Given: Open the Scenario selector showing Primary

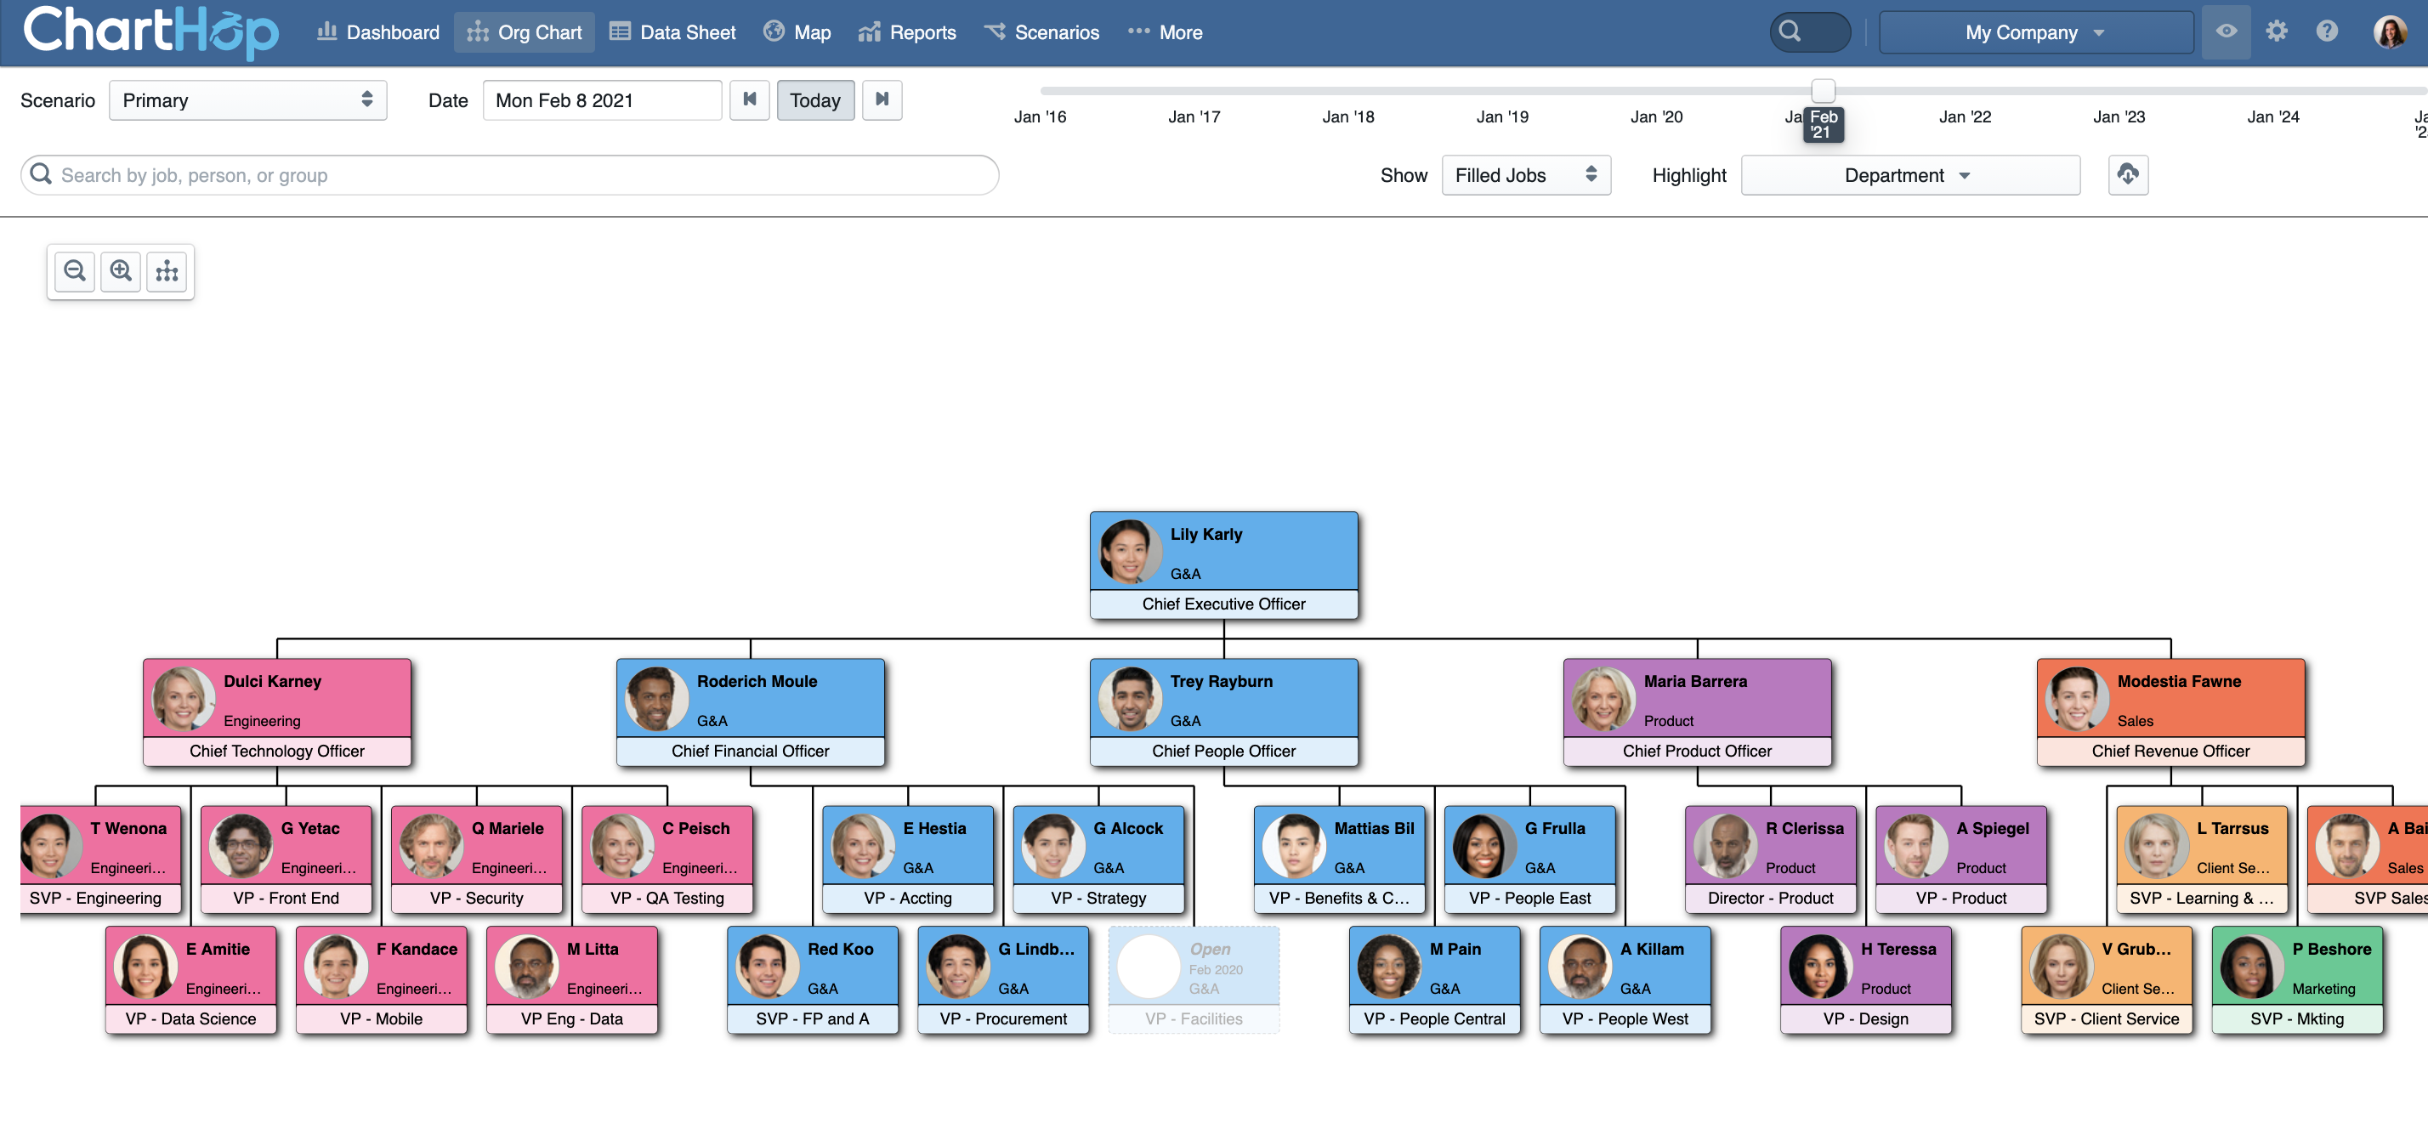Looking at the screenshot, I should (x=247, y=100).
